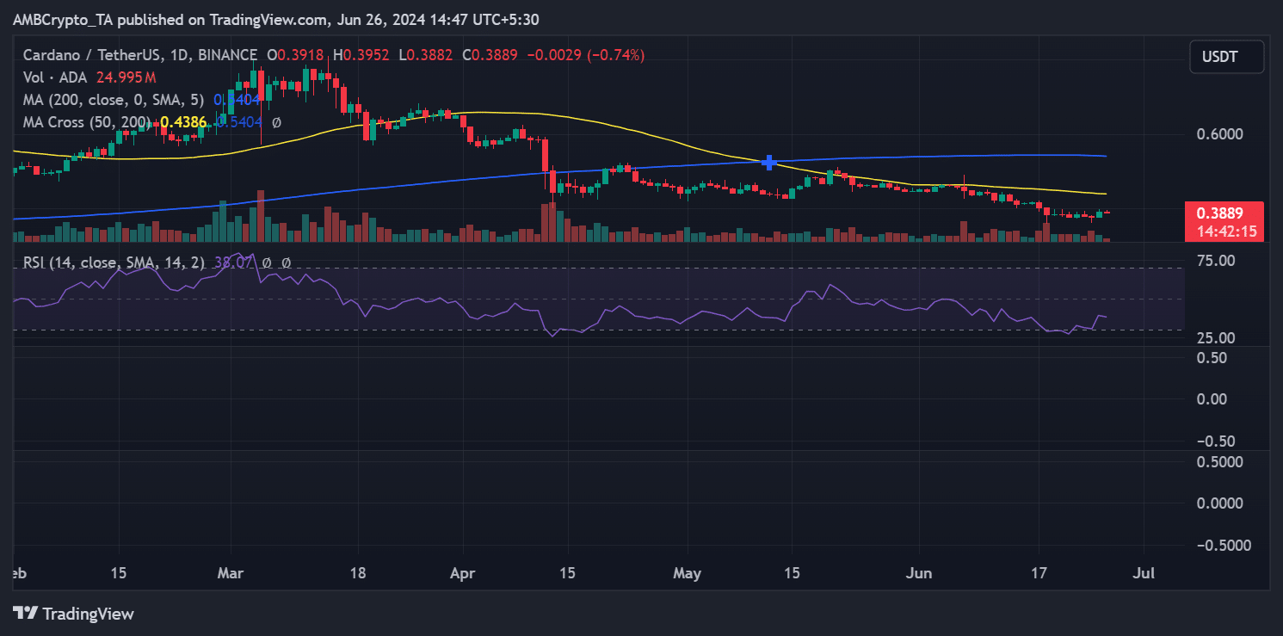Click the yellow 0.4386 MA value

(x=182, y=122)
